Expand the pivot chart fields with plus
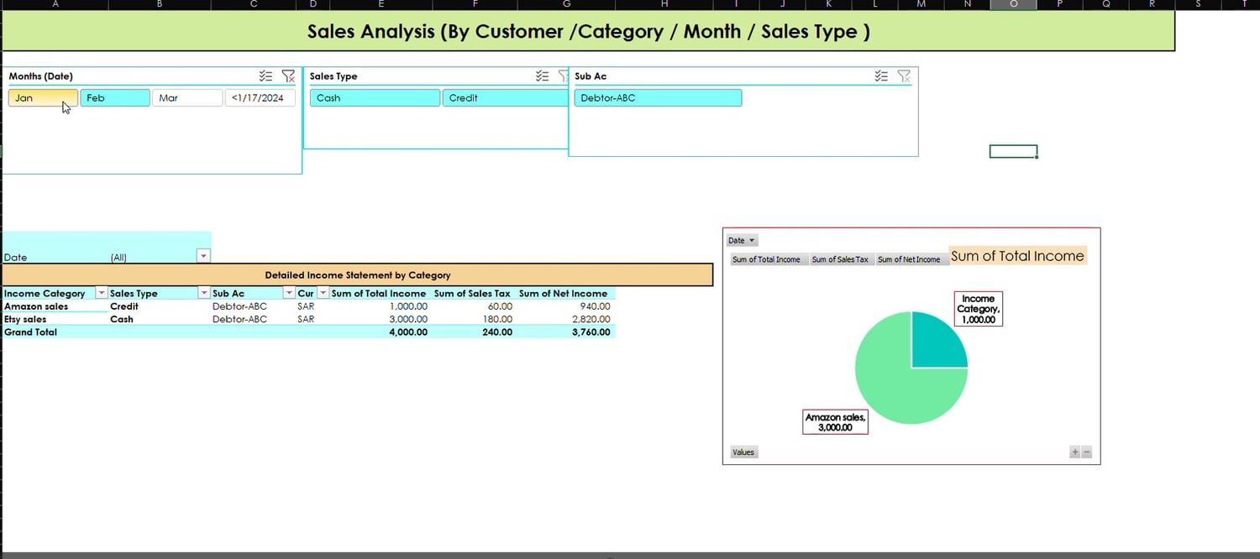 [x=1074, y=452]
